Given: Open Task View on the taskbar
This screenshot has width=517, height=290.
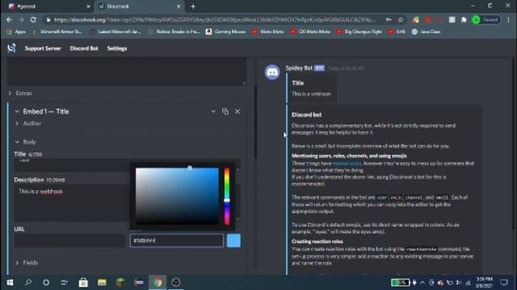Looking at the screenshot, I should pos(65,283).
